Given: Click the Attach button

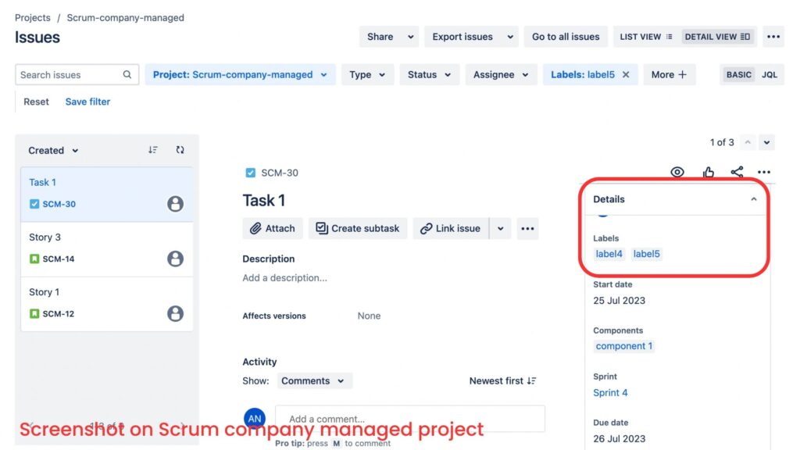Looking at the screenshot, I should coord(273,229).
